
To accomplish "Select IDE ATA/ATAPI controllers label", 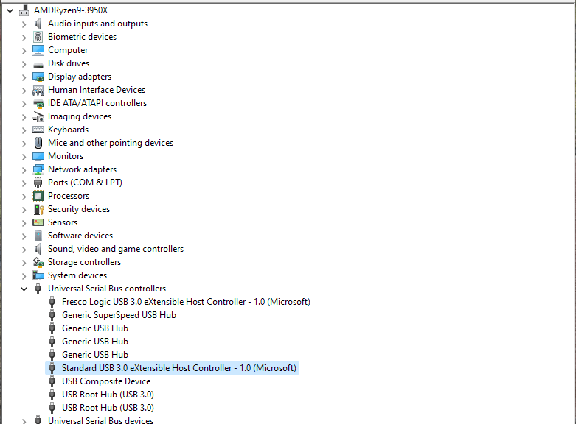I will click(97, 103).
